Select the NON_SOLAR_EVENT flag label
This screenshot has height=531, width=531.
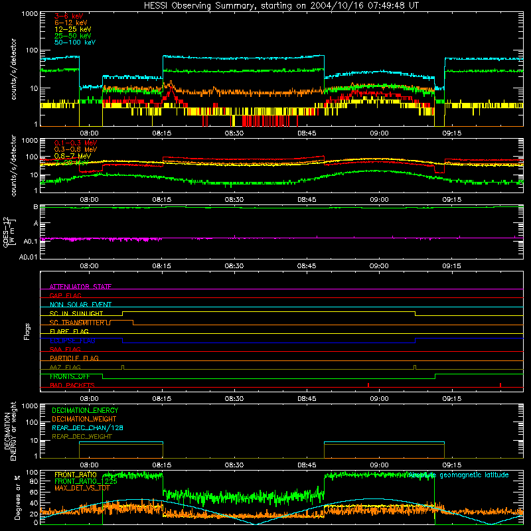tap(80, 305)
